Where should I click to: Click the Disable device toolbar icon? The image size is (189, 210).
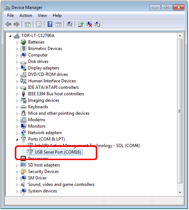tap(98, 24)
